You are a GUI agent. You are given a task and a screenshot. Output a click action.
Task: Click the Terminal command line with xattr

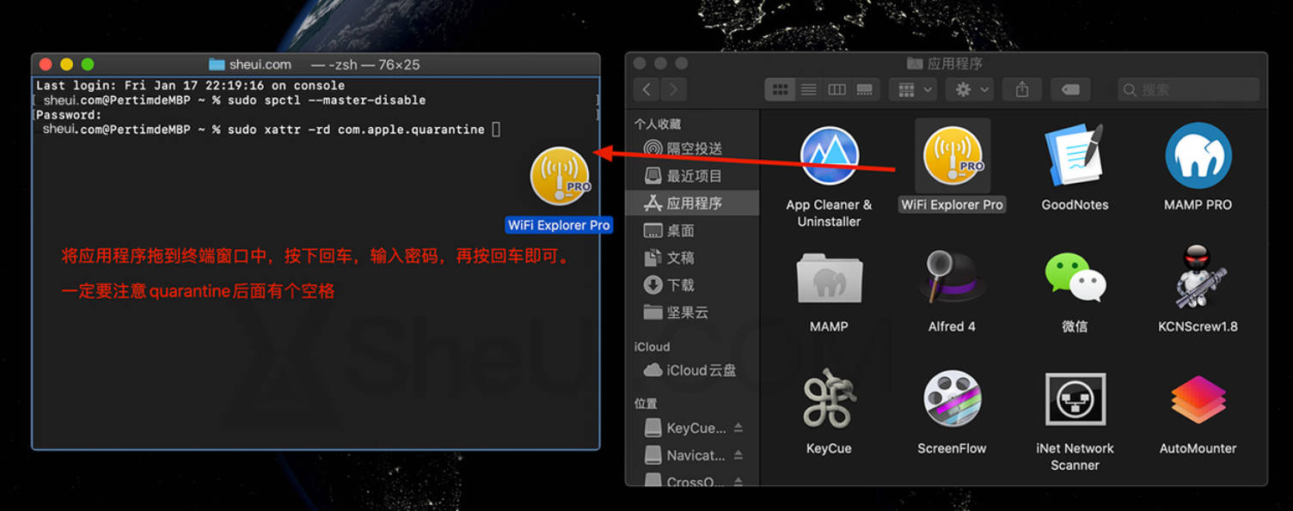click(272, 130)
